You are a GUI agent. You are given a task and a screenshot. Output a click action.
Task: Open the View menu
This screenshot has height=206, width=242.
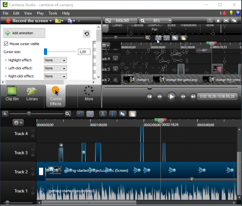point(28,13)
